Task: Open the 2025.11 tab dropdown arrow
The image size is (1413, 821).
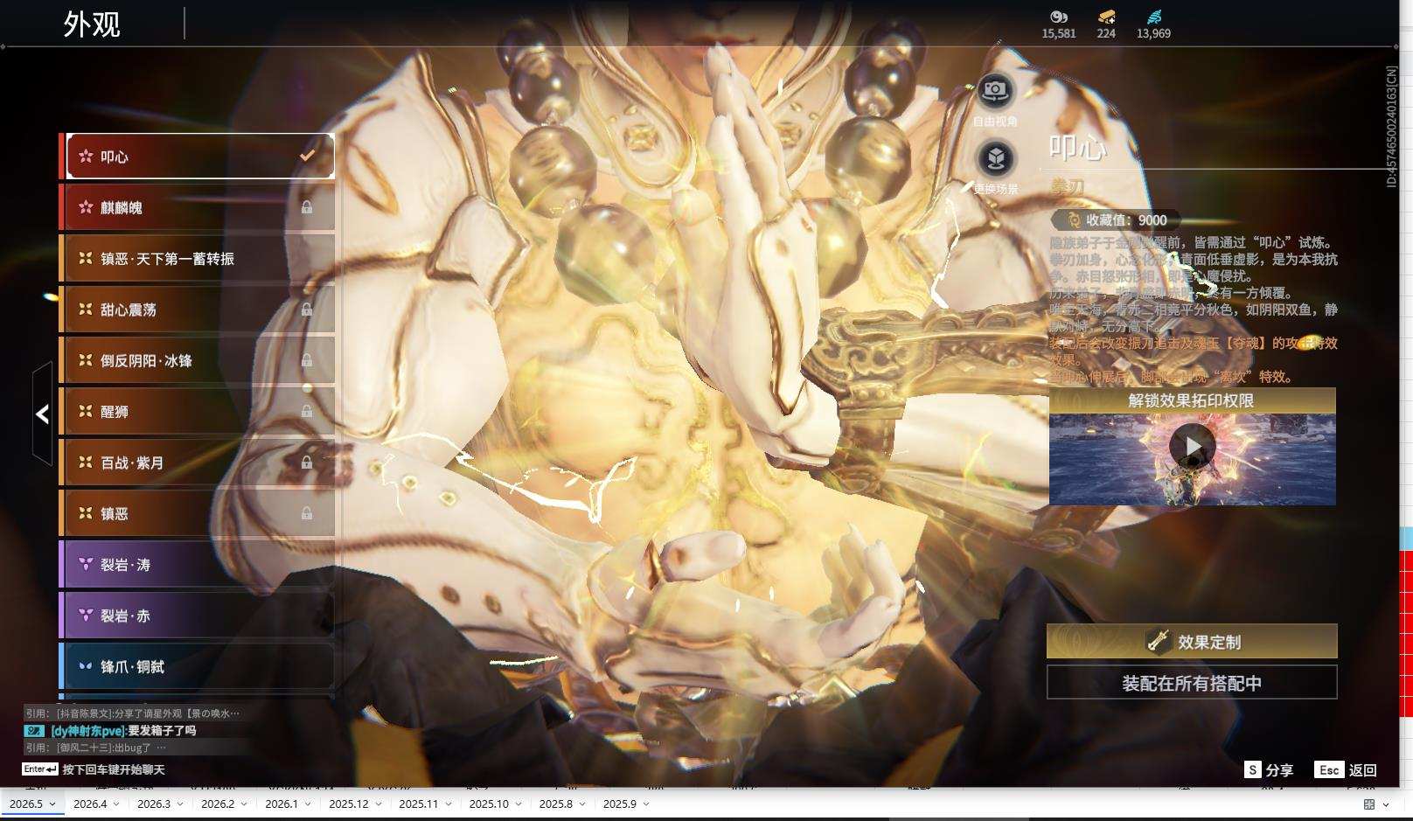Action: click(449, 804)
